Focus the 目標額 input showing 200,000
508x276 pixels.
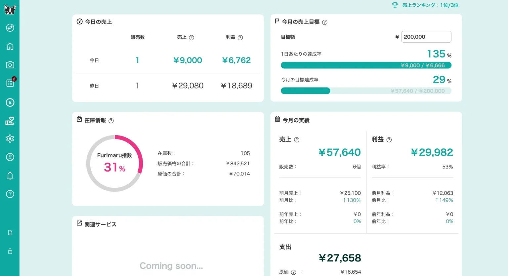[426, 37]
